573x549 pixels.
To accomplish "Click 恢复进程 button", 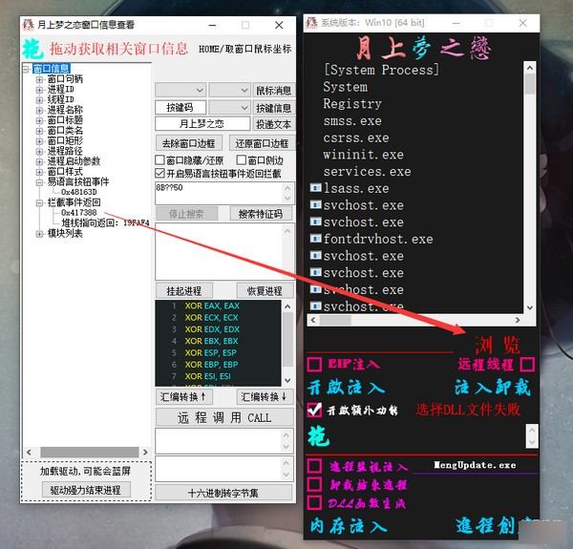I will pos(265,291).
